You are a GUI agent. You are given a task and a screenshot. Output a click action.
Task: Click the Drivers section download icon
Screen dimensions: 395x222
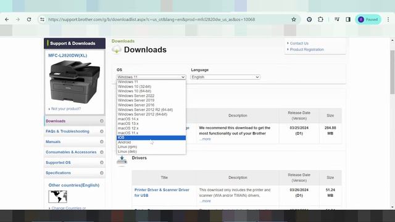[122, 160]
